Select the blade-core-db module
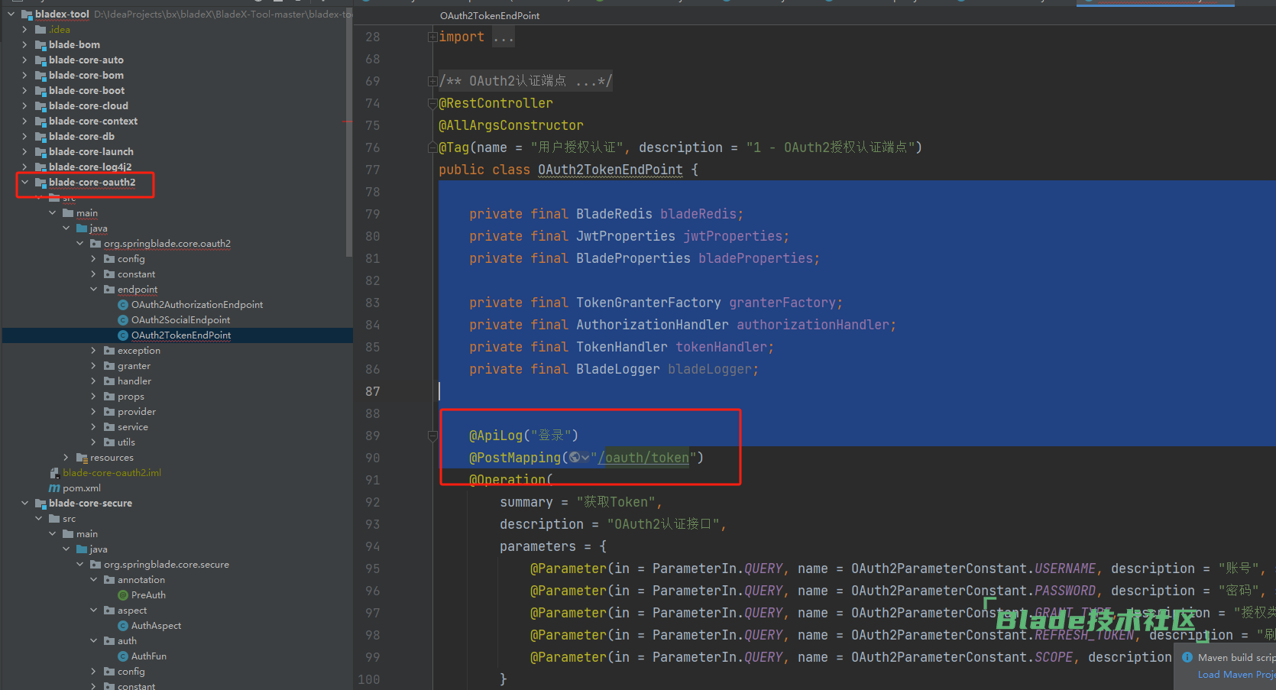The height and width of the screenshot is (690, 1276). click(82, 137)
